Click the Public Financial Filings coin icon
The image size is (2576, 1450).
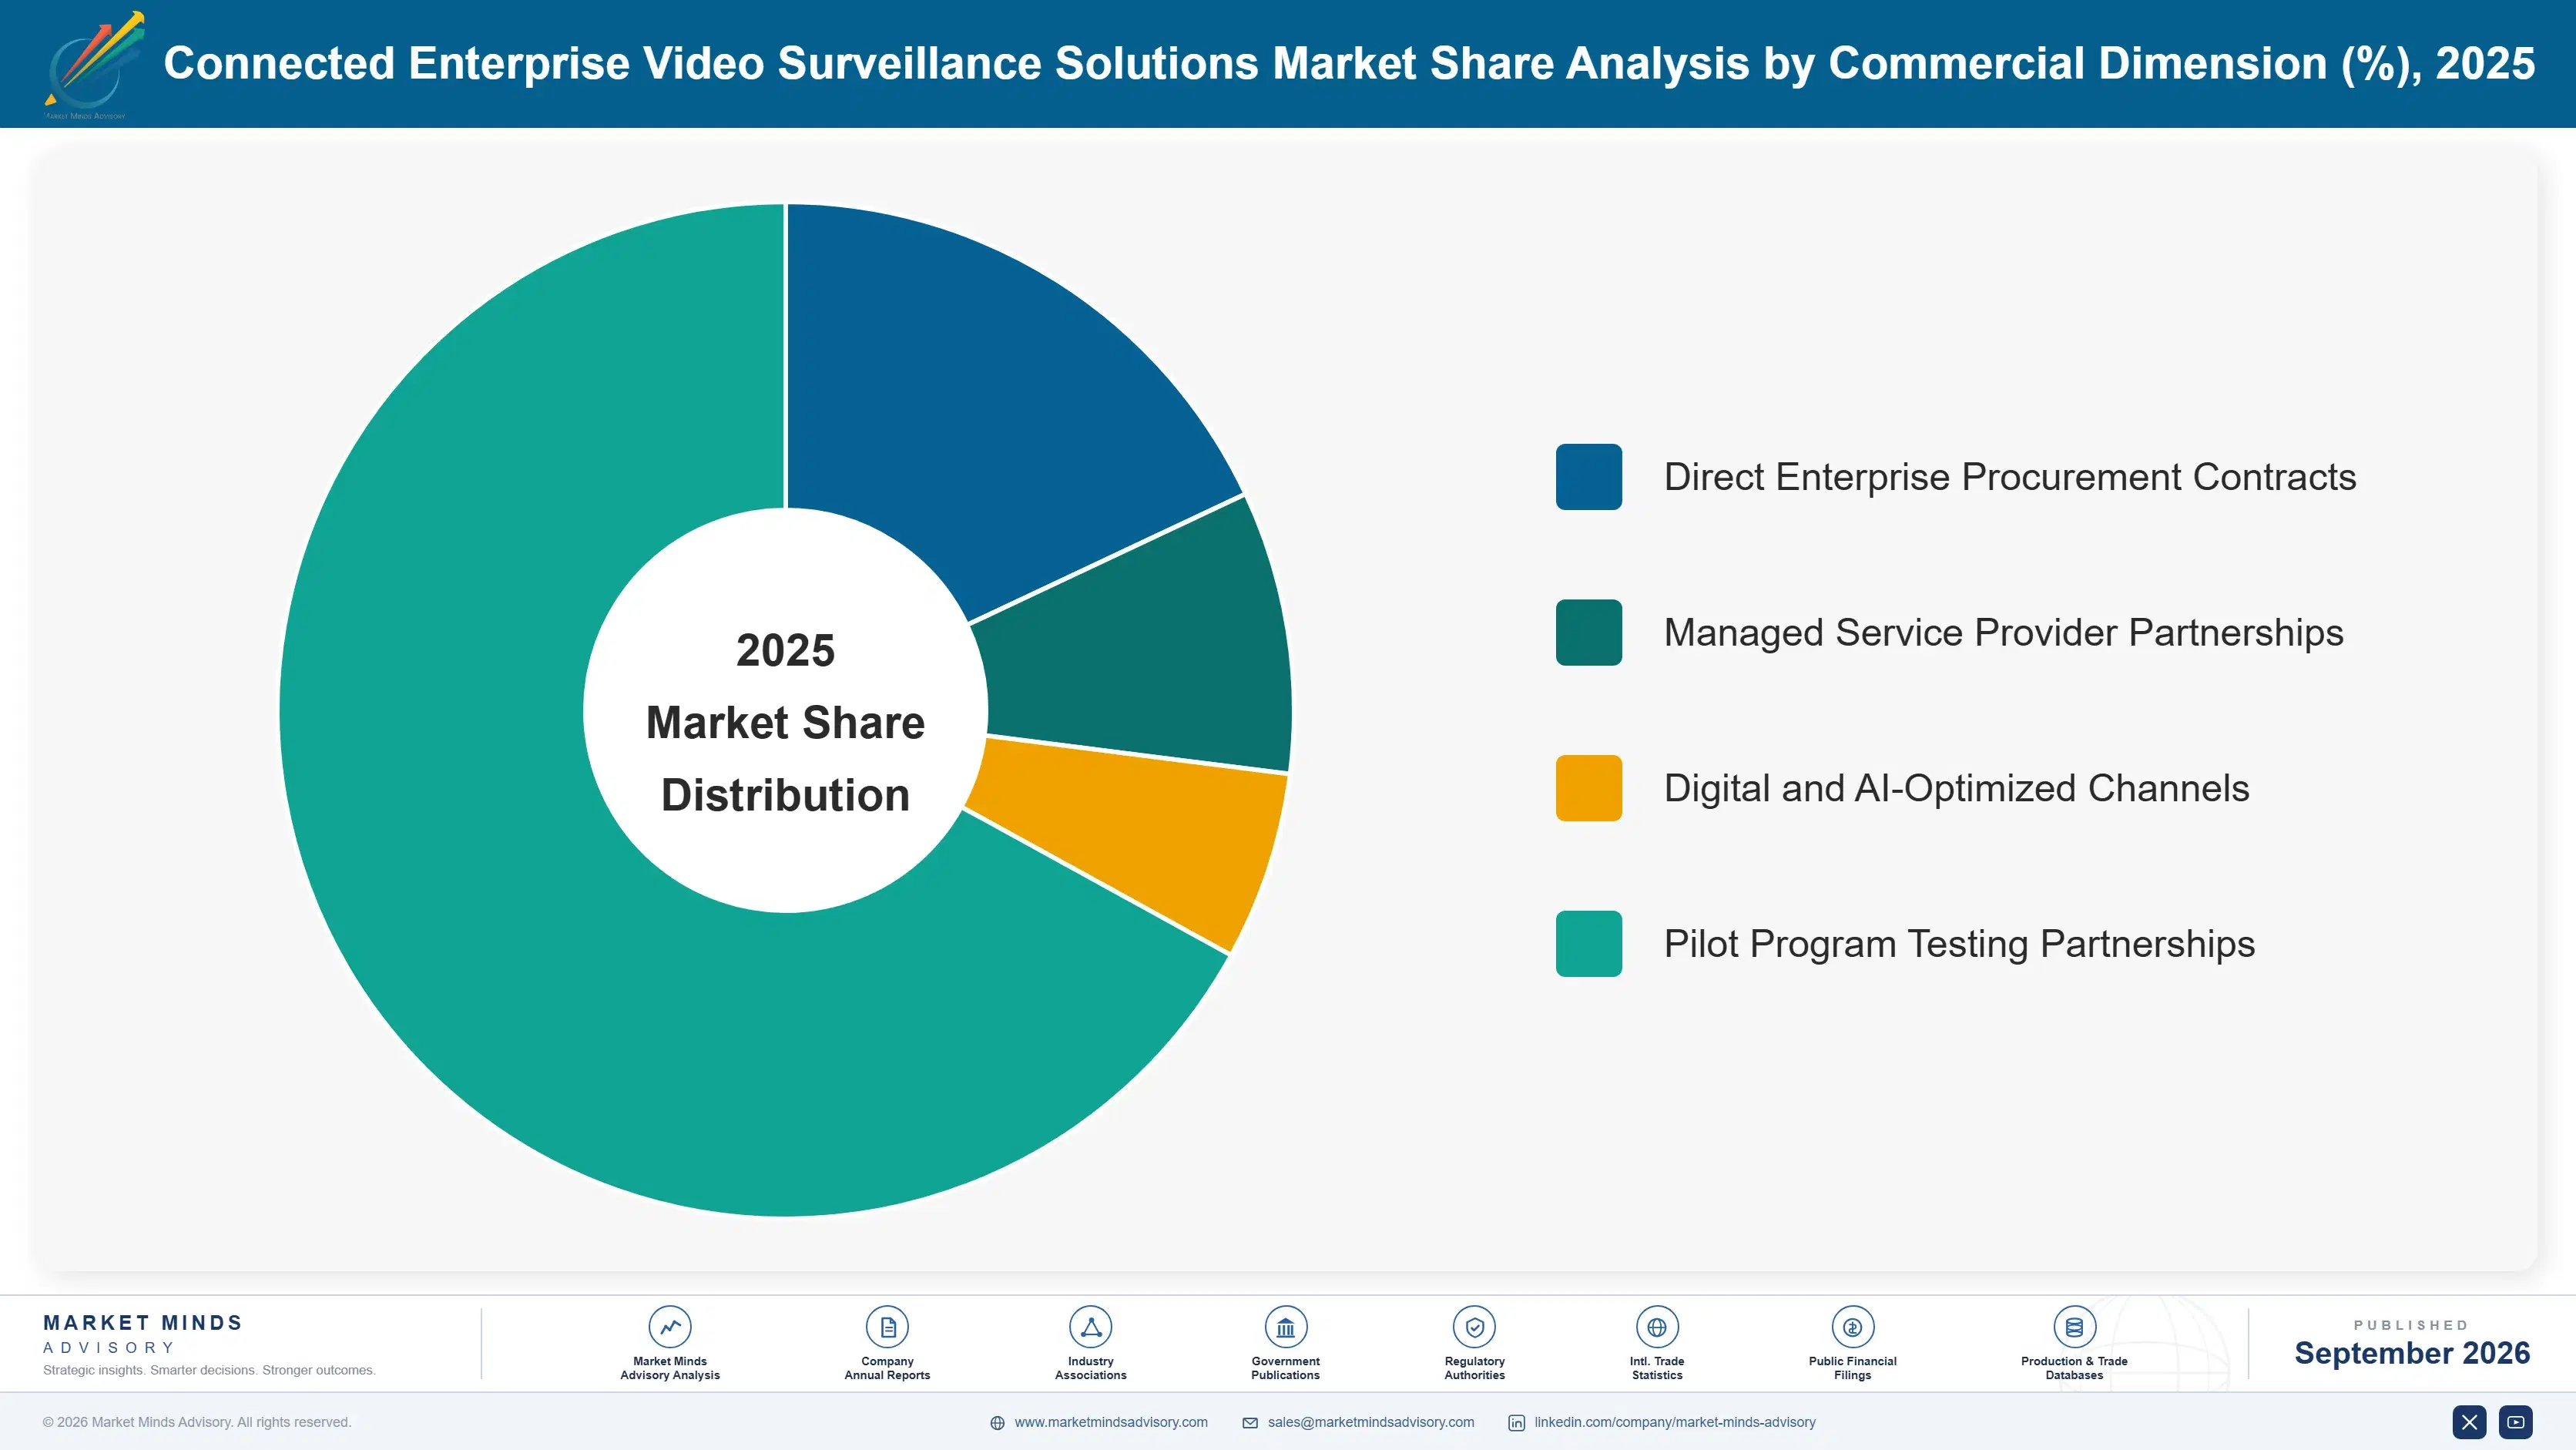pos(1852,1327)
